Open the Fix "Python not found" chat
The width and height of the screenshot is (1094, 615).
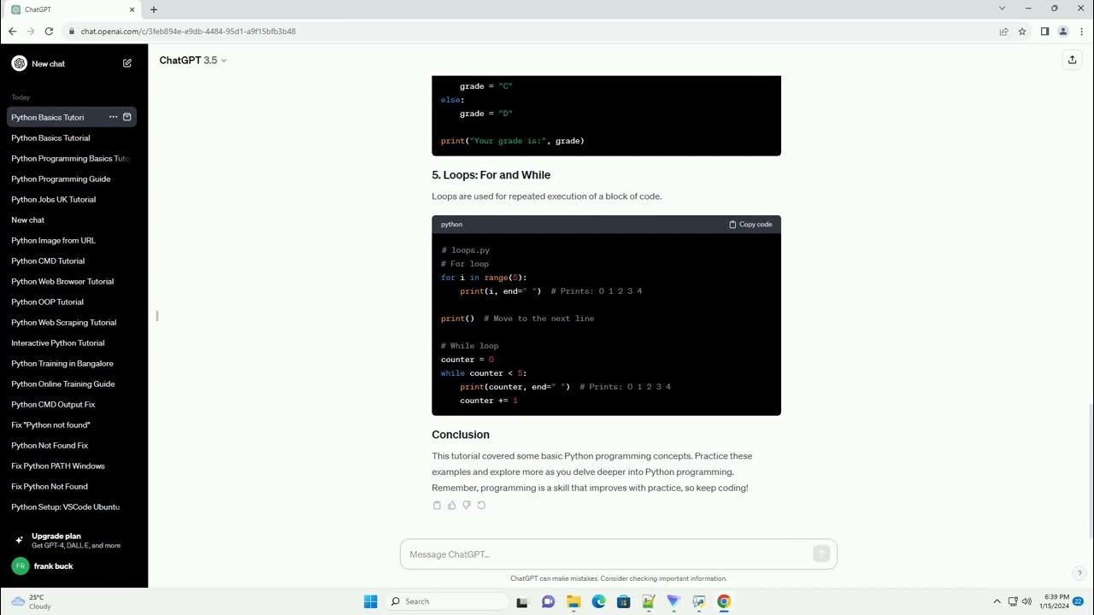(74, 425)
